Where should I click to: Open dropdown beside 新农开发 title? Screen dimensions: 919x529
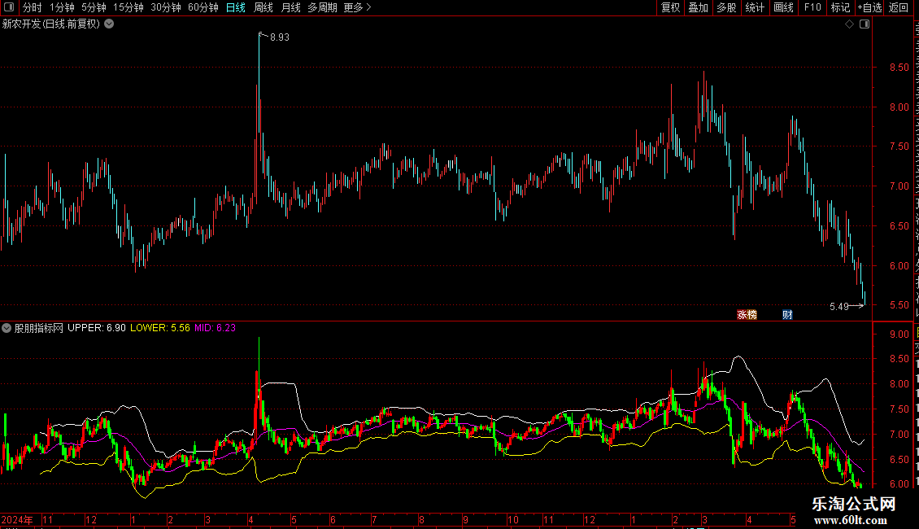pyautogui.click(x=109, y=24)
